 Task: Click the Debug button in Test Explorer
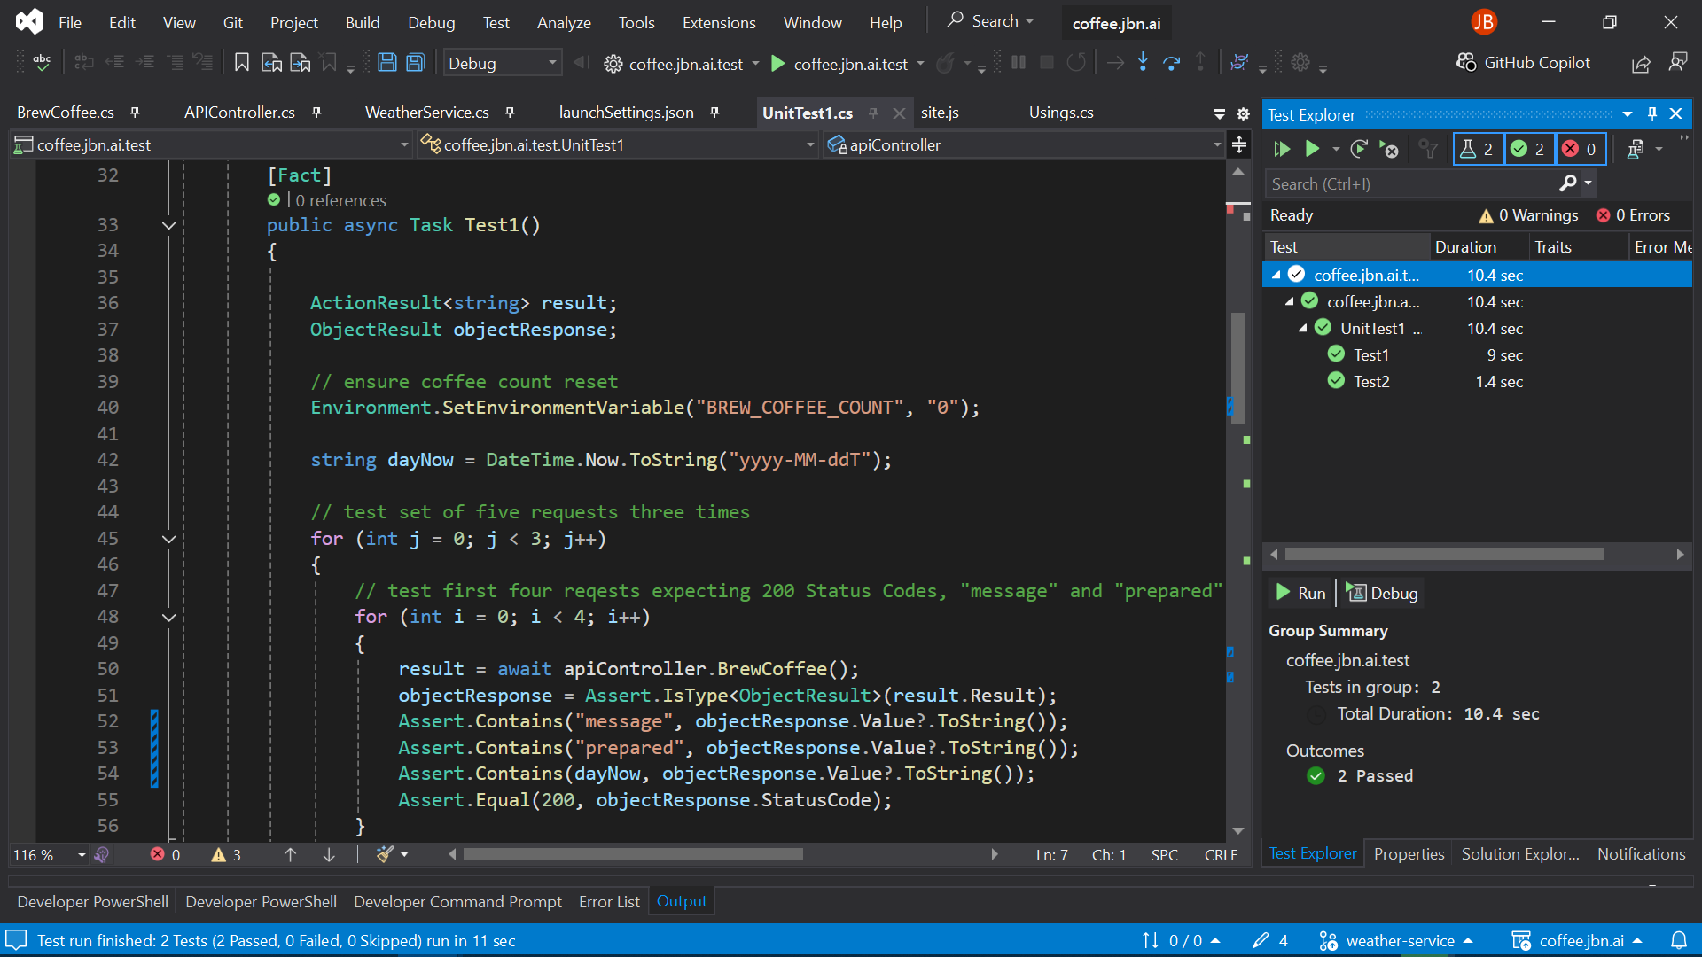tap(1383, 593)
